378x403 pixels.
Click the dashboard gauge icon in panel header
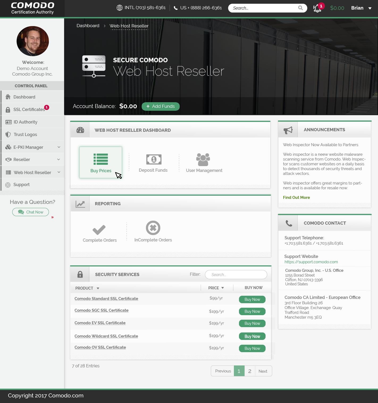80,130
